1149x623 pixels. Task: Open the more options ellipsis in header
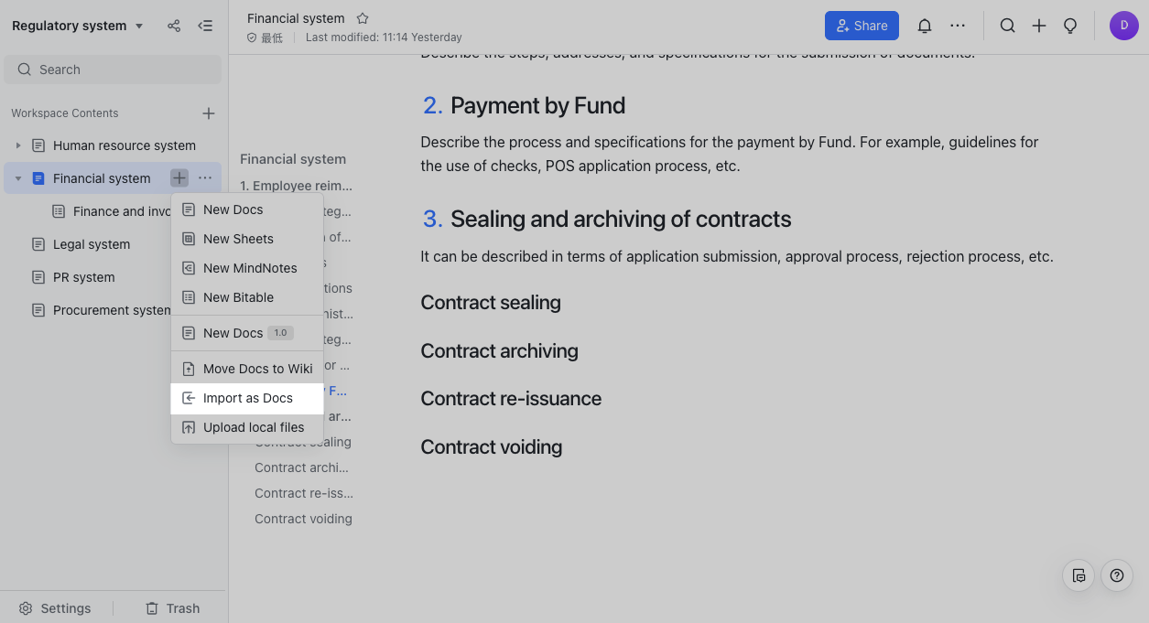pyautogui.click(x=958, y=26)
